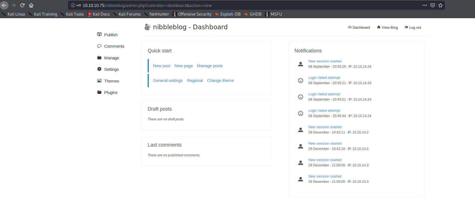Bookmark page with the star icon
The height and width of the screenshot is (204, 475).
coord(440,5)
